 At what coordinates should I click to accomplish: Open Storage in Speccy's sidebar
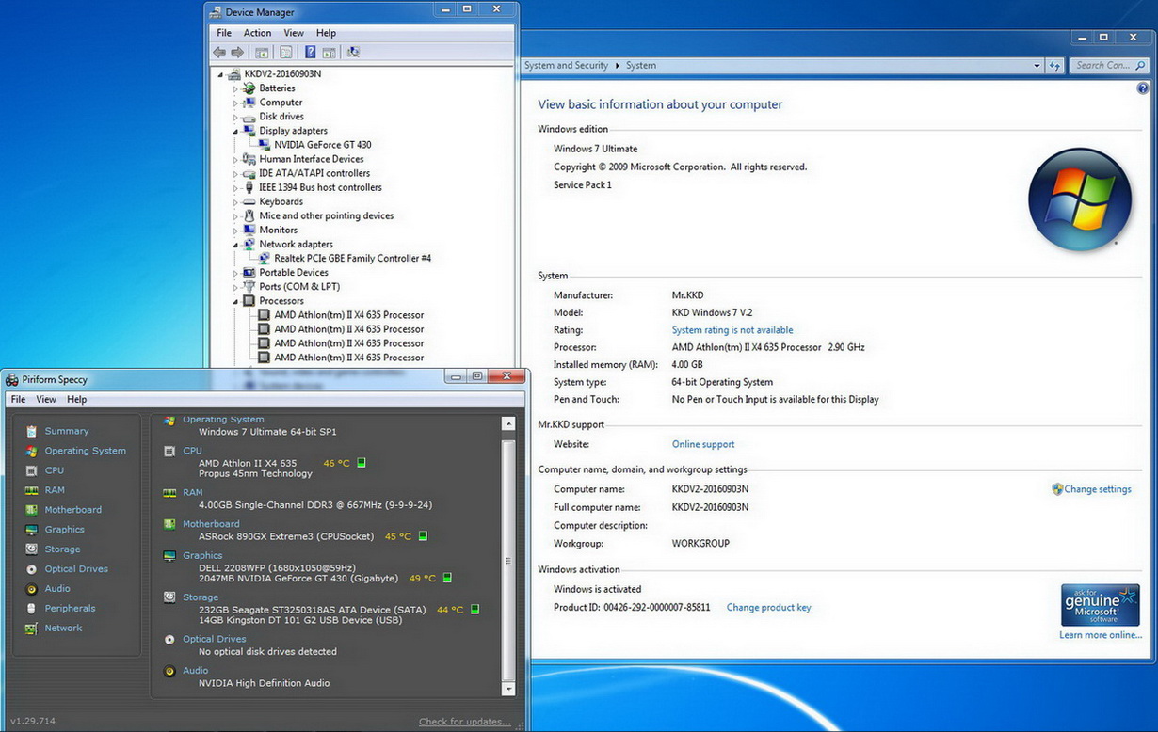pos(63,549)
